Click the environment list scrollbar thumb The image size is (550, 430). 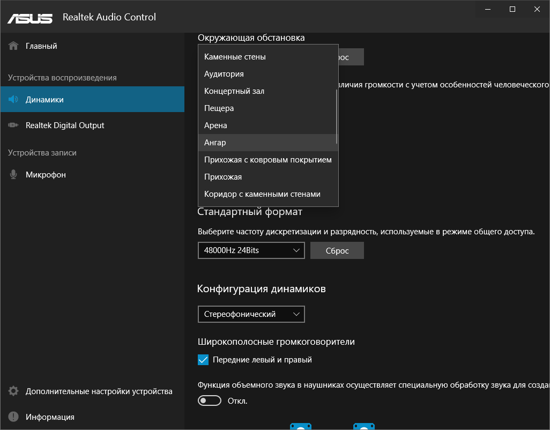tap(337, 116)
